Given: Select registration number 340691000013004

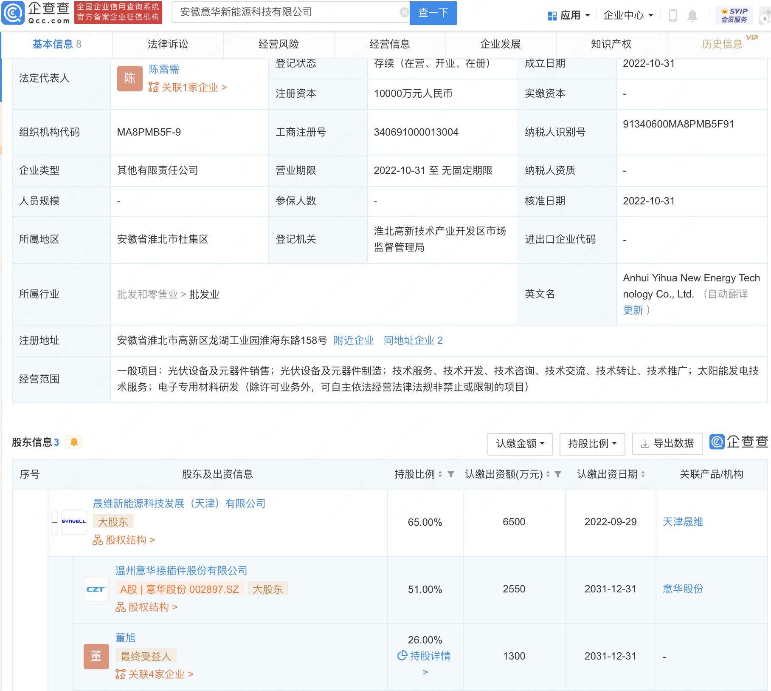Looking at the screenshot, I should 416,132.
